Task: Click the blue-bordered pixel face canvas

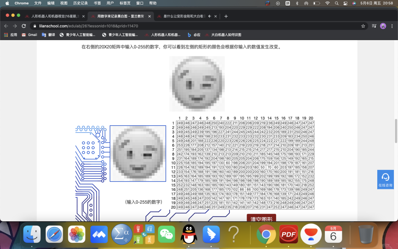Action: pos(138,154)
